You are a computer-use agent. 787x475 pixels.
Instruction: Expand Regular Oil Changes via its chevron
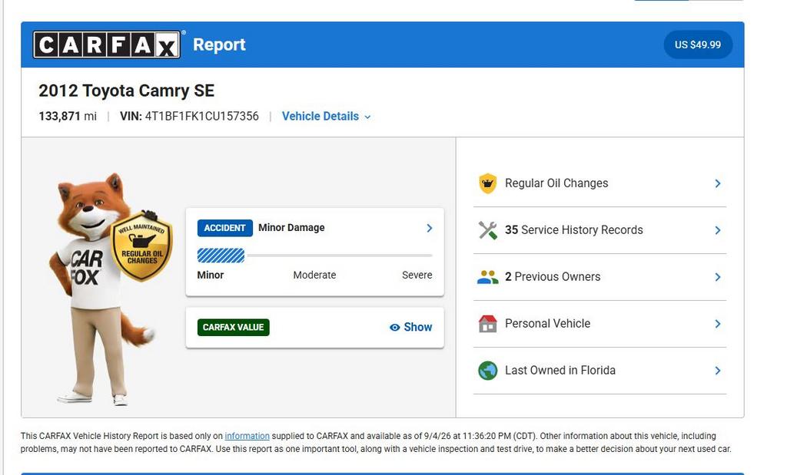click(x=718, y=183)
